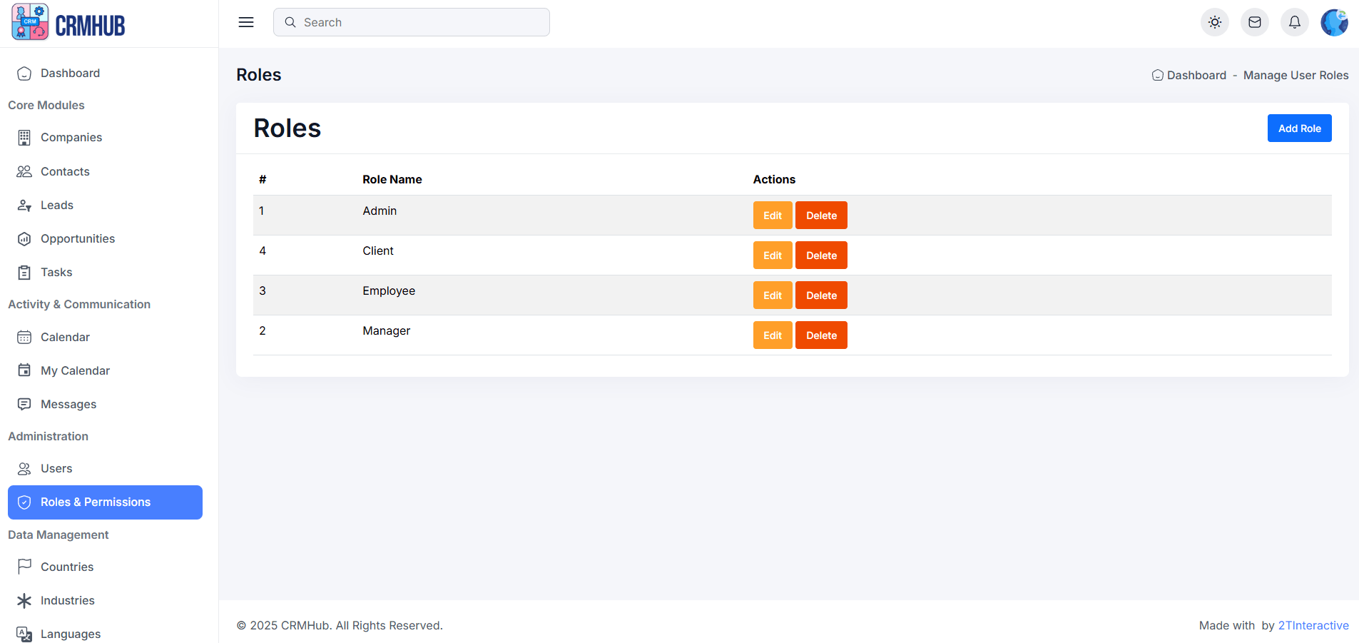Image resolution: width=1359 pixels, height=643 pixels.
Task: Click the Companies building icon
Action: [x=24, y=138]
